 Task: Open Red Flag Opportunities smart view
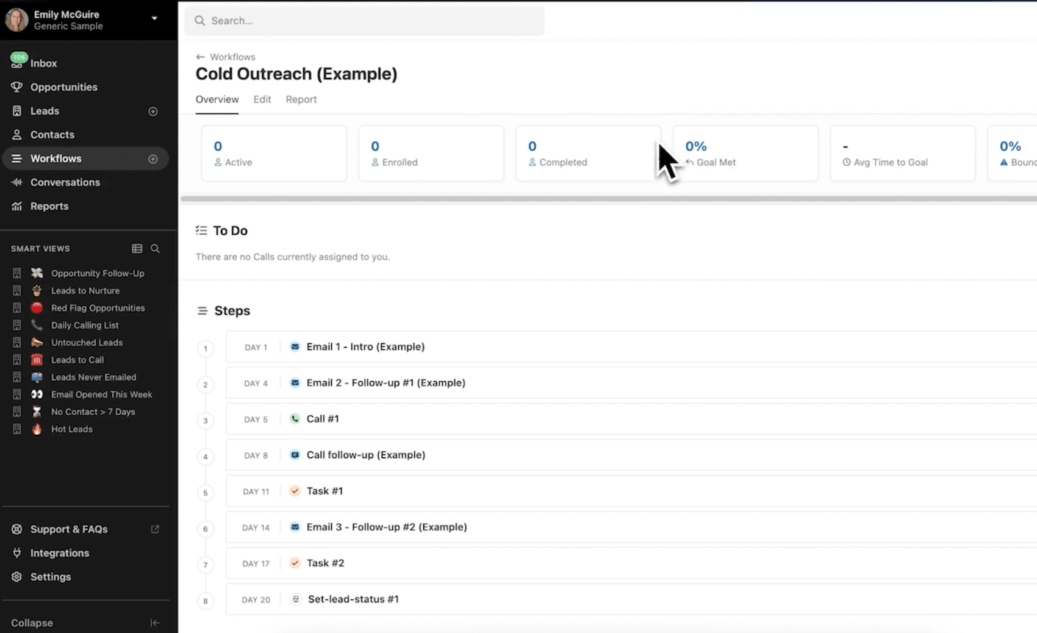pos(98,308)
